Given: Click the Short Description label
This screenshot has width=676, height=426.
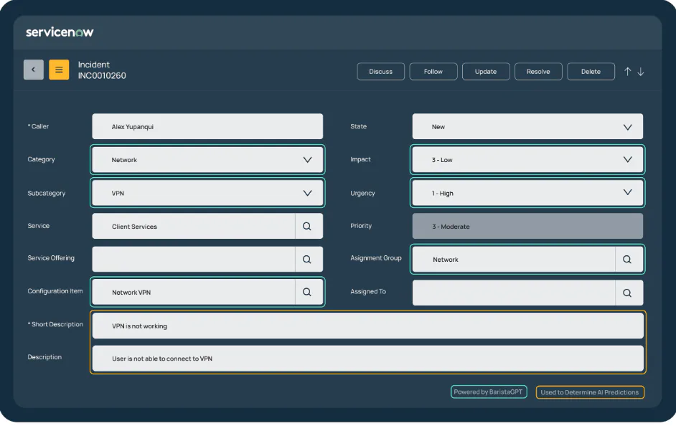Looking at the screenshot, I should (55, 324).
